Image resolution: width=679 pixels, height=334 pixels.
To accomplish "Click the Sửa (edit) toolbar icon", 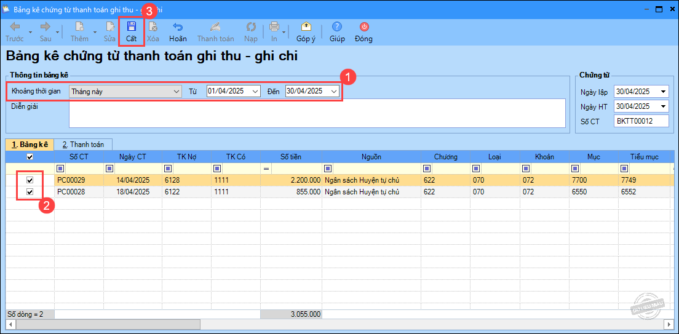I will pos(109,27).
